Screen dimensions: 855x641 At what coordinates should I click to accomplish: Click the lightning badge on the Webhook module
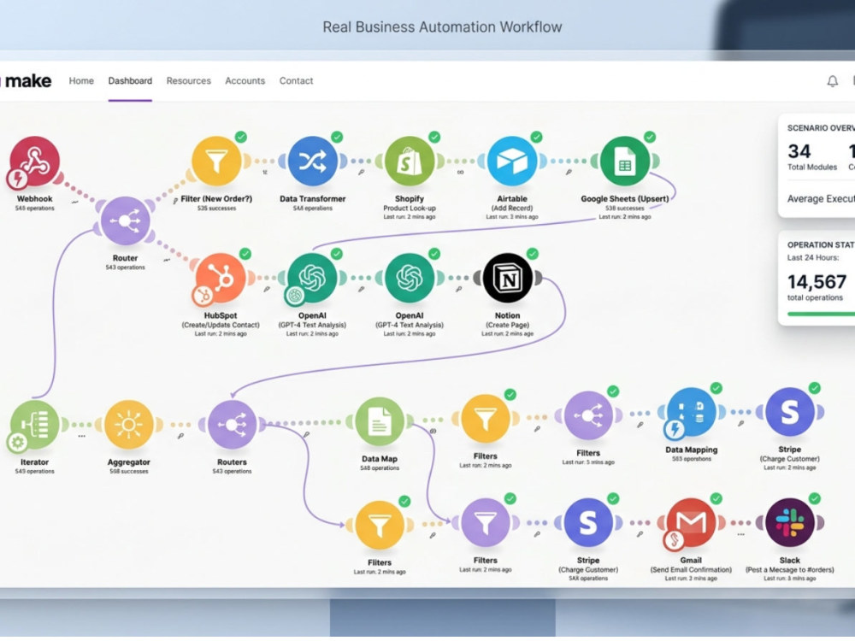coord(17,179)
